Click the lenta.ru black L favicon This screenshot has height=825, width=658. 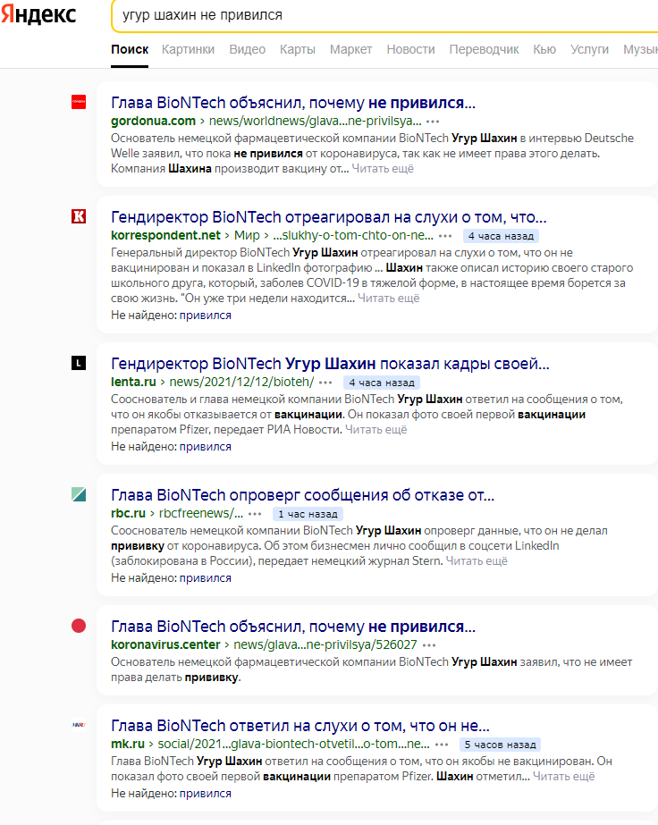(79, 363)
